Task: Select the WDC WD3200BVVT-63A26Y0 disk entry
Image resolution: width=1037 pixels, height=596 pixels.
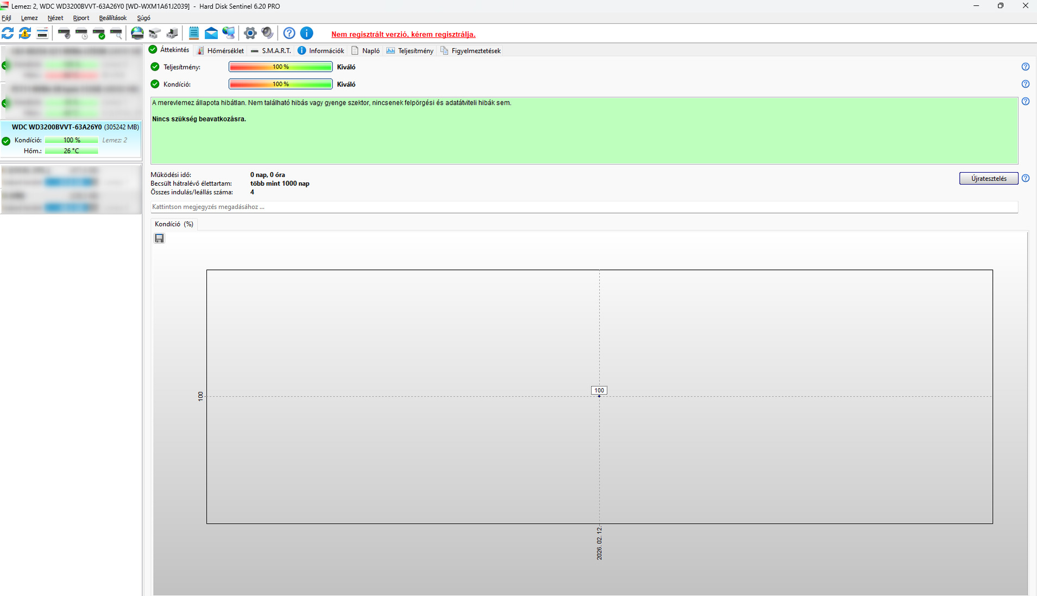Action: [71, 139]
